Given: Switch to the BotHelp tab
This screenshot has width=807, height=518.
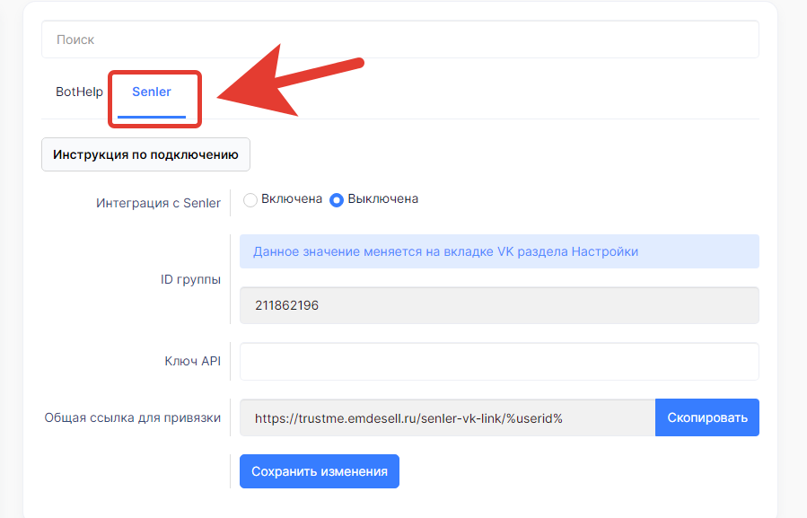Looking at the screenshot, I should 79,92.
